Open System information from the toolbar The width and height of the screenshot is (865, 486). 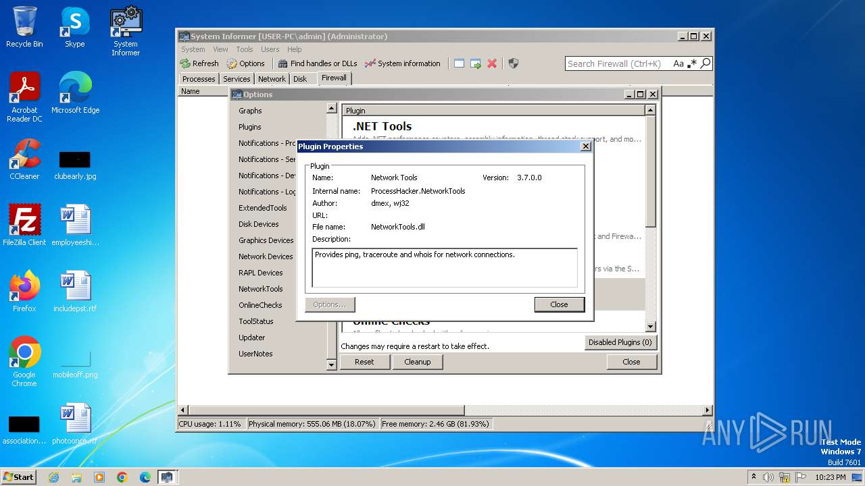tap(403, 63)
